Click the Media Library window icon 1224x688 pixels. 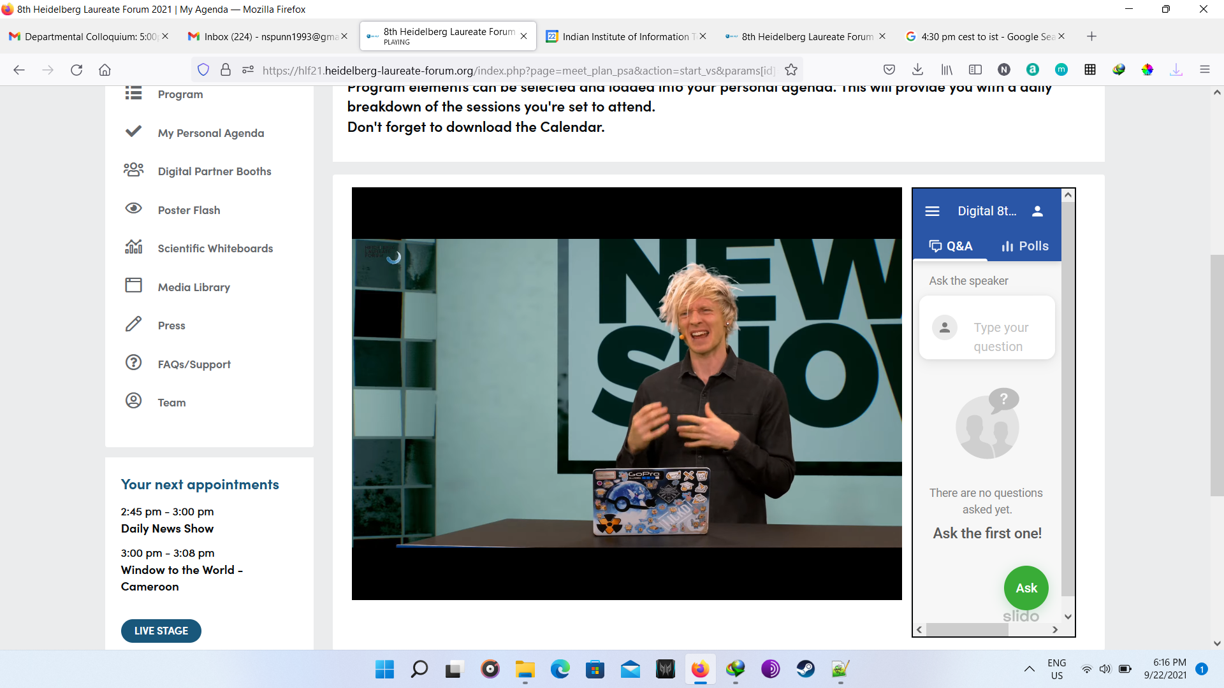[133, 285]
